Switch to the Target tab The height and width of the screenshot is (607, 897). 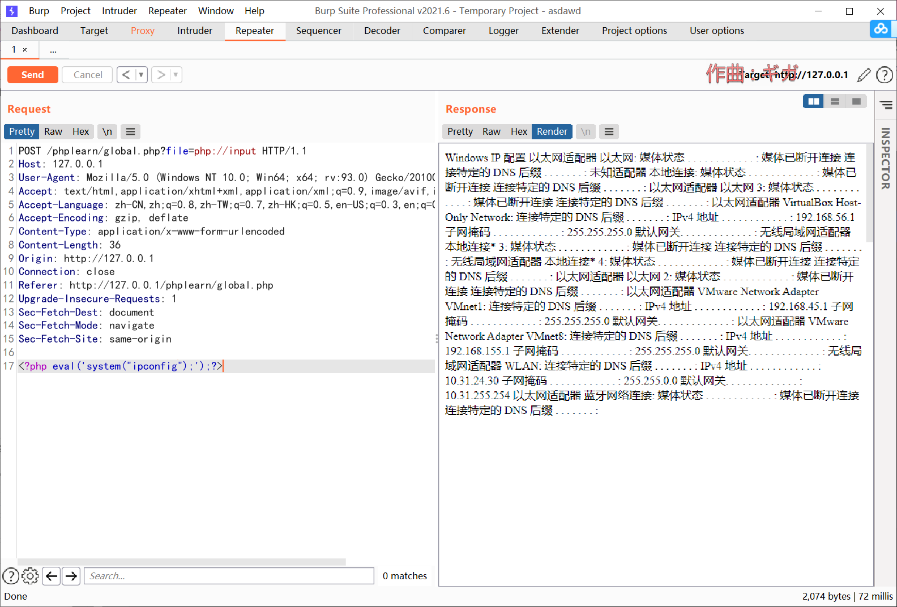pyautogui.click(x=94, y=31)
